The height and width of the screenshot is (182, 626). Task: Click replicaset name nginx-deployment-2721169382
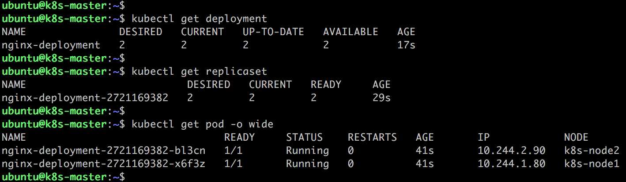85,98
